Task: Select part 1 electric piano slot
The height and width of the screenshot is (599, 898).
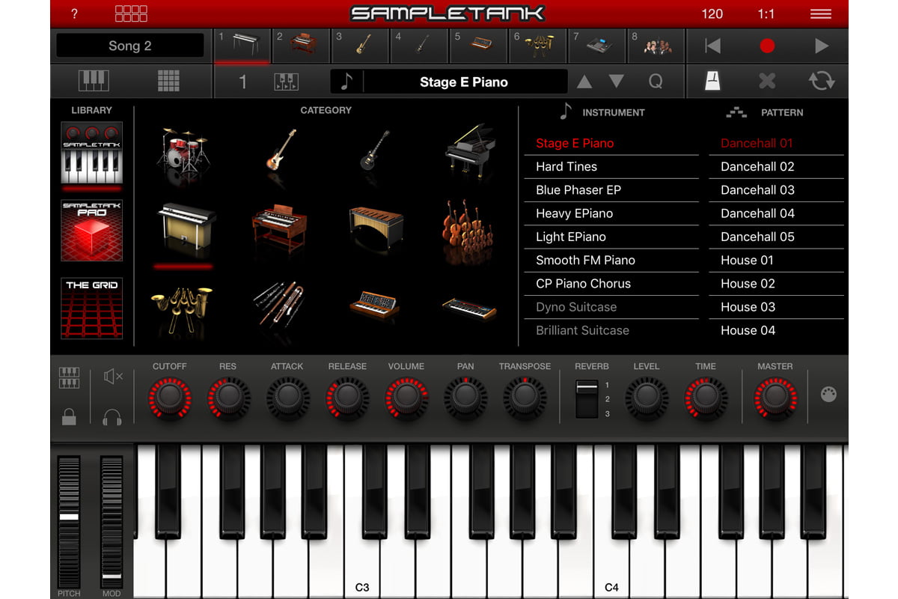Action: coord(242,46)
